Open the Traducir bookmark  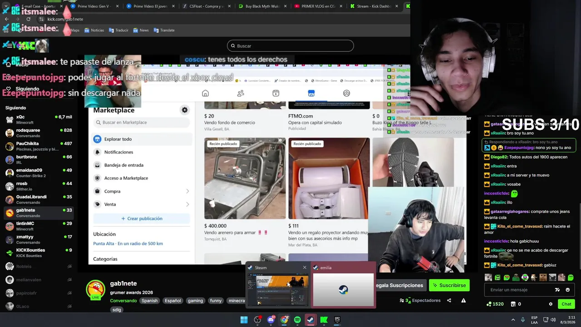(118, 30)
